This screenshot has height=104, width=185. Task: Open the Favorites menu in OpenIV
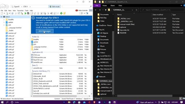tap(20, 11)
